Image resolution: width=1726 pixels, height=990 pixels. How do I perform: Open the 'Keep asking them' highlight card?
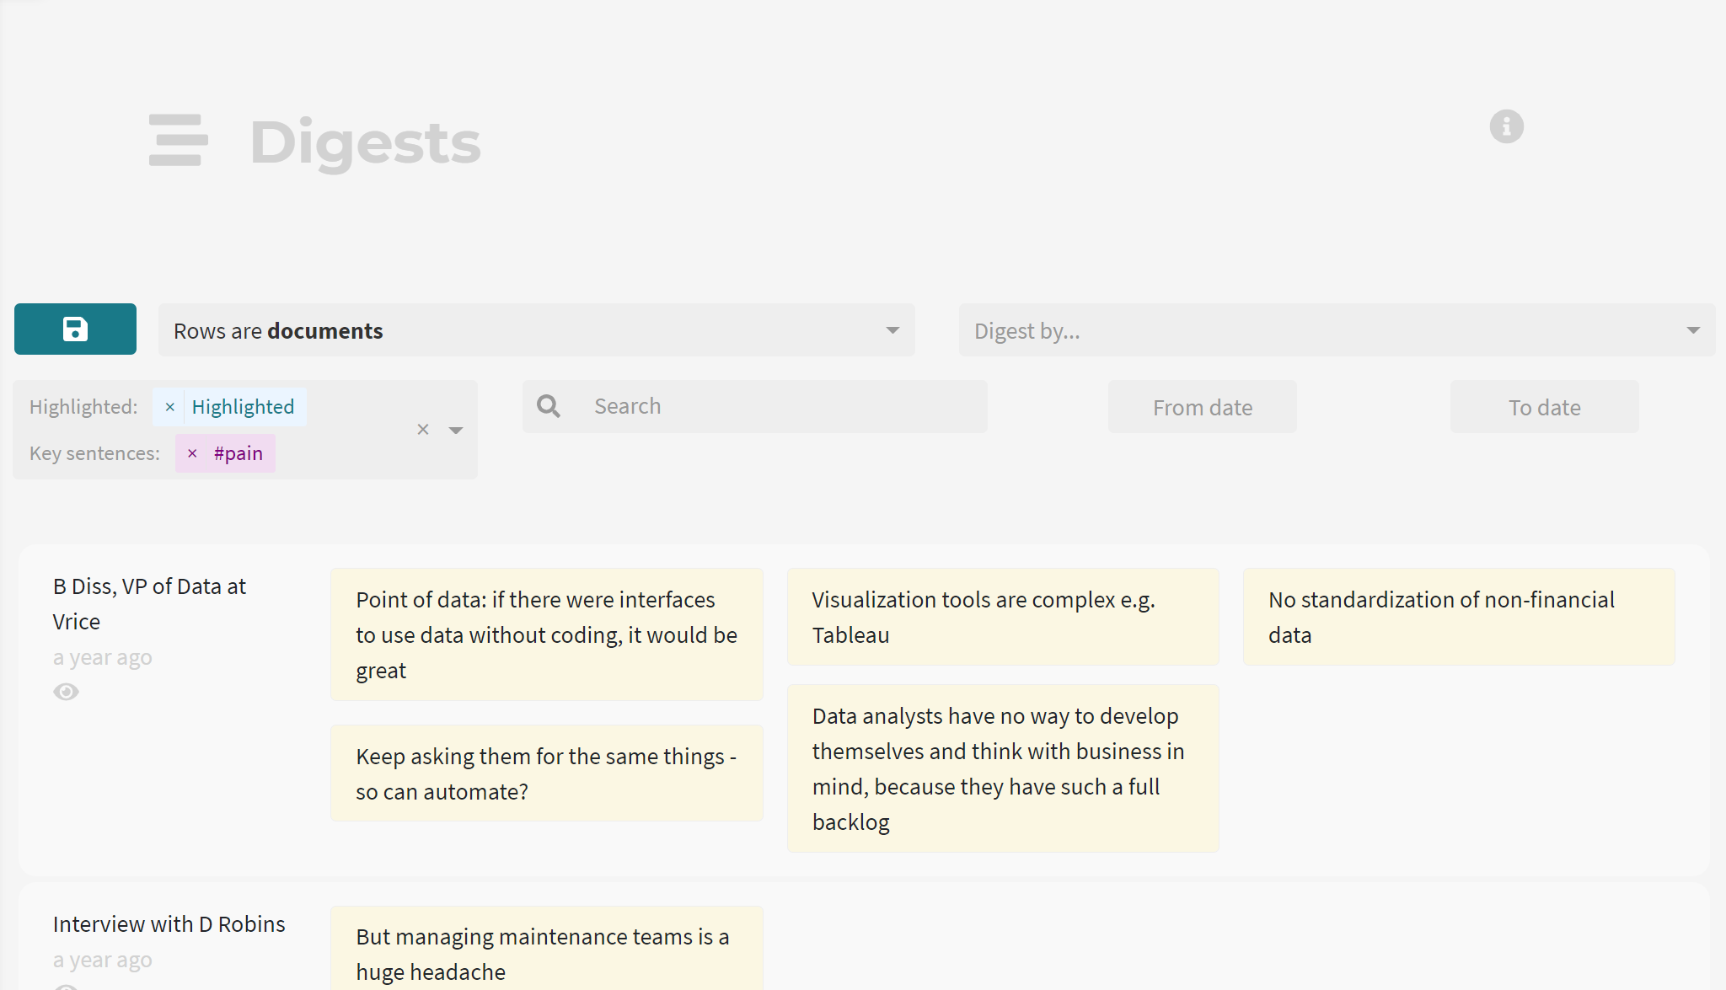547,773
